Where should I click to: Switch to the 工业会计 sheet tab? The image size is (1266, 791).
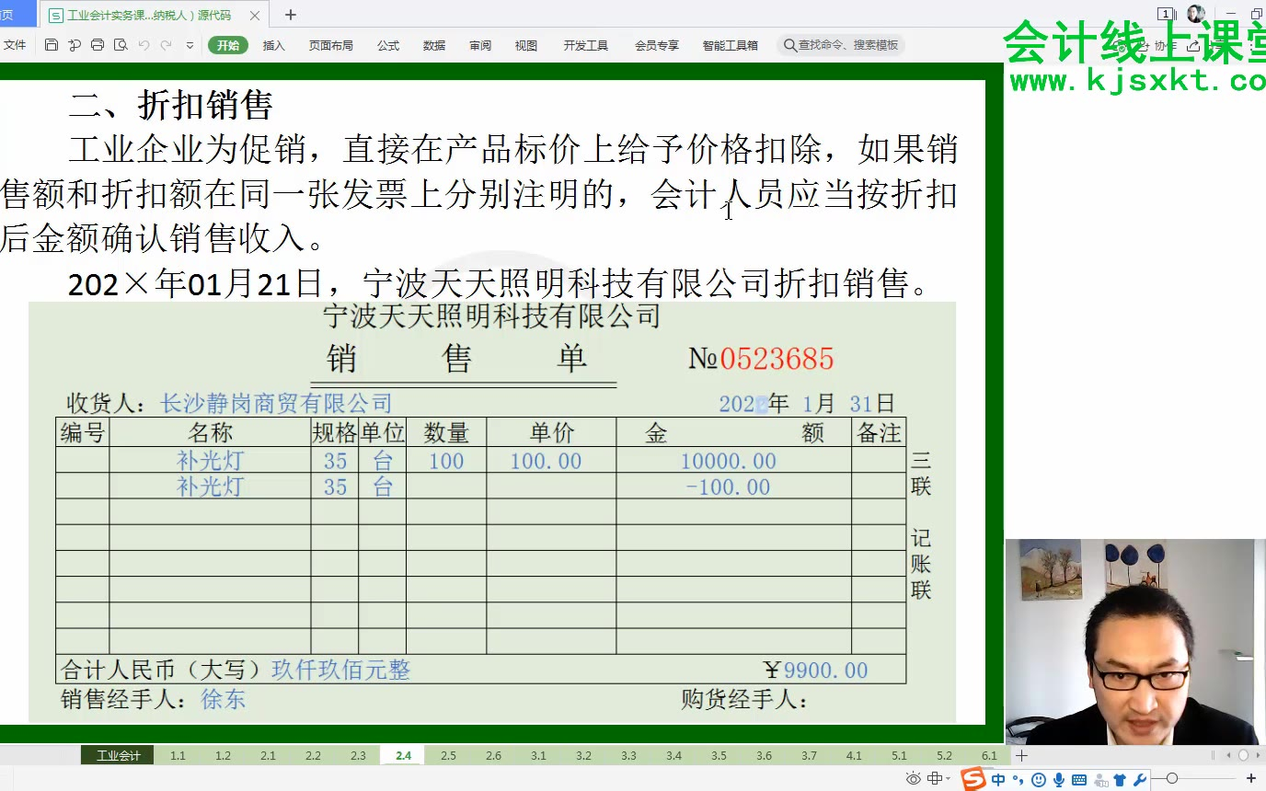click(x=118, y=755)
